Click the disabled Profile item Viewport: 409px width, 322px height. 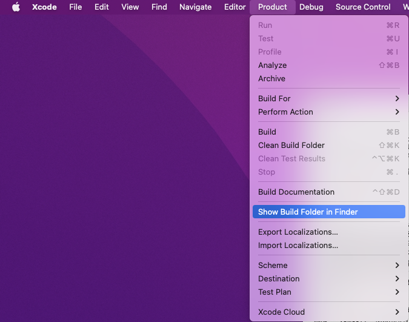pos(328,52)
